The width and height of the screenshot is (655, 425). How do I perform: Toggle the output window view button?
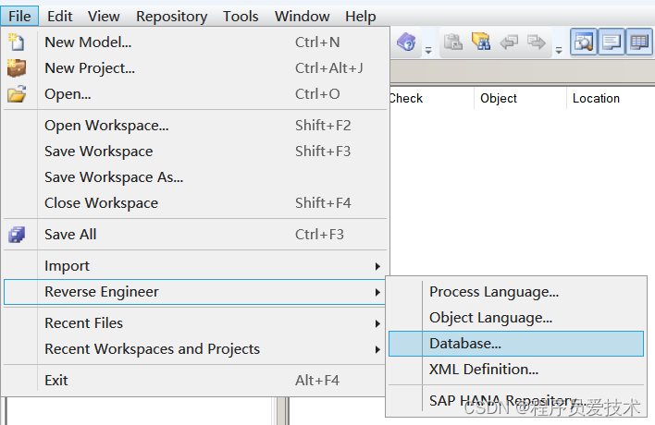[x=612, y=42]
